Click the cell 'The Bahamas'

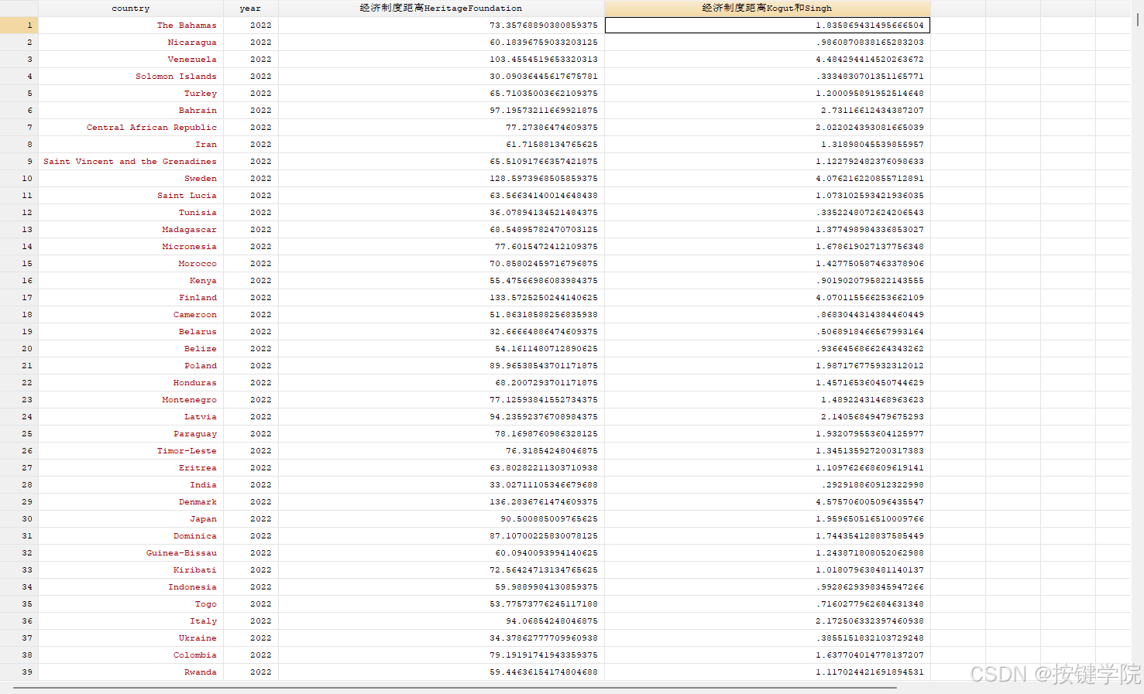point(131,26)
